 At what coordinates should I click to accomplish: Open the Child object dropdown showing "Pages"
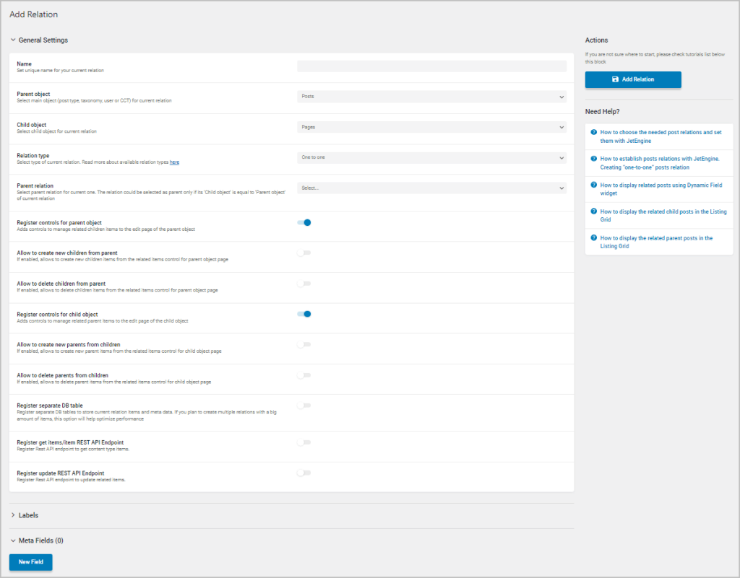431,126
